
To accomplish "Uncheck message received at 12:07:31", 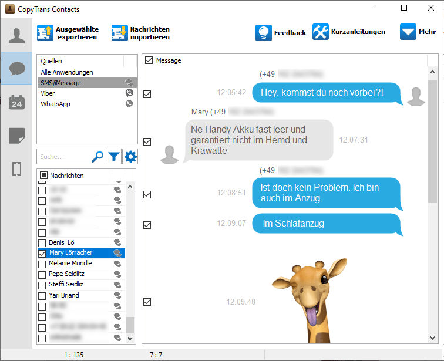I will point(147,141).
